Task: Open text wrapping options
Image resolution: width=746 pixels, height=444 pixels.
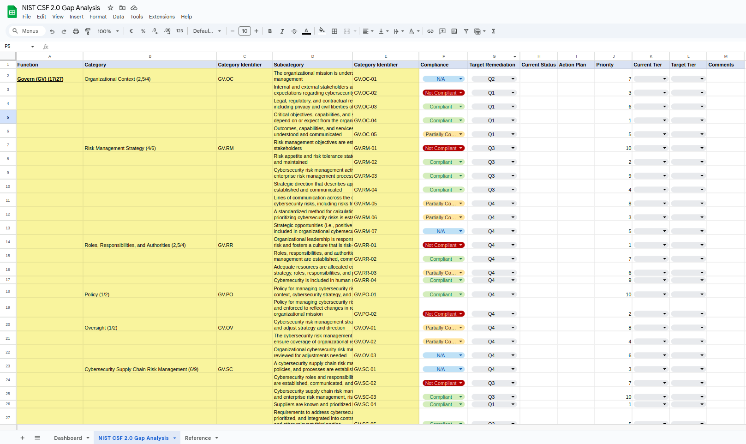Action: (x=399, y=31)
